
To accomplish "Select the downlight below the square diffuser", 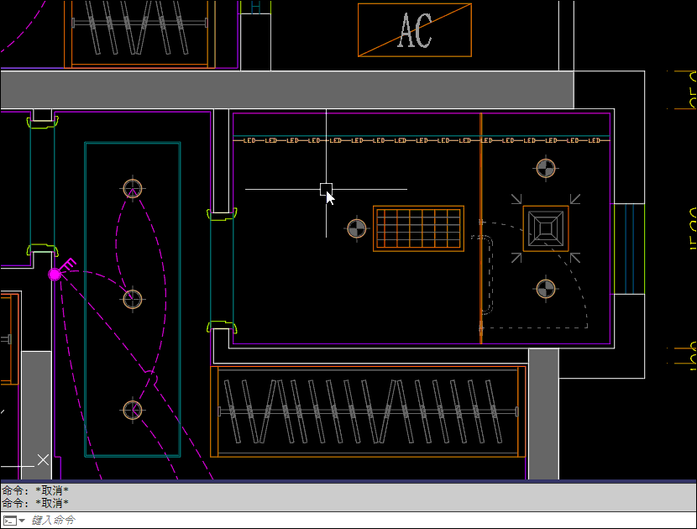I will click(546, 289).
